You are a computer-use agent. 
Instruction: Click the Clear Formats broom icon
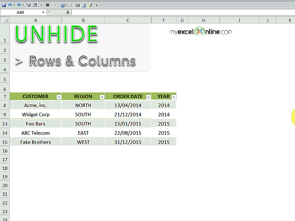[90, 5]
